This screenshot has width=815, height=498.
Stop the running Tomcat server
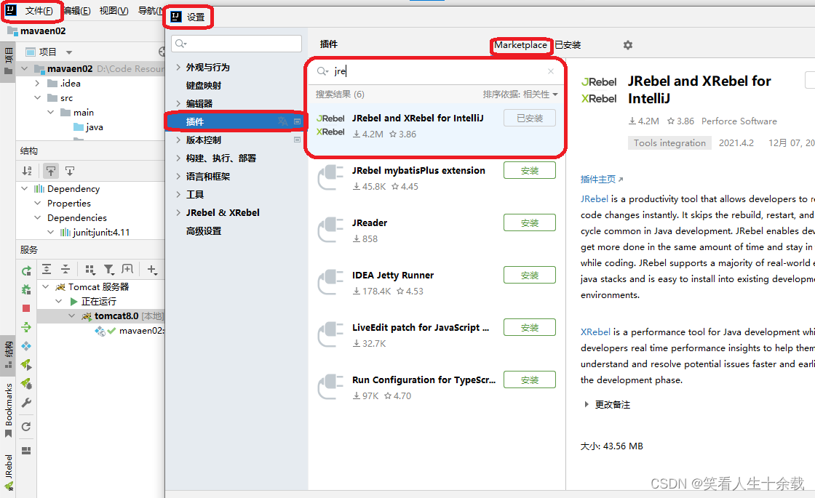pyautogui.click(x=26, y=308)
